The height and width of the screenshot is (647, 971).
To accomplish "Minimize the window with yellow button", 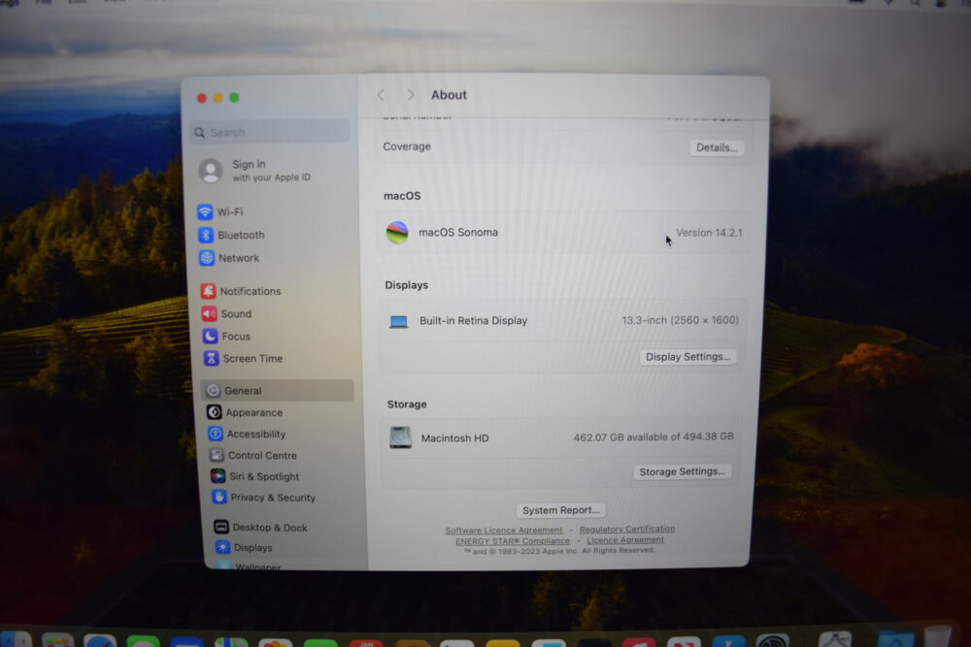I will click(x=218, y=98).
